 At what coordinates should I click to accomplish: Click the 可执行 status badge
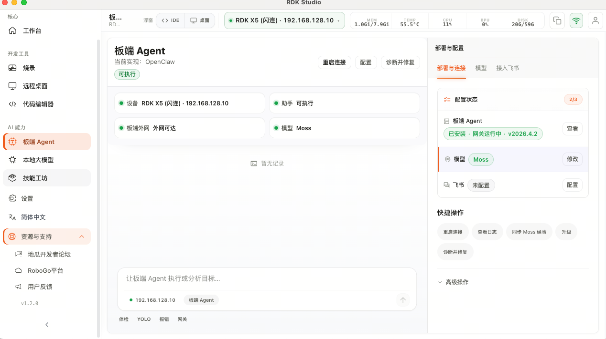tap(127, 74)
